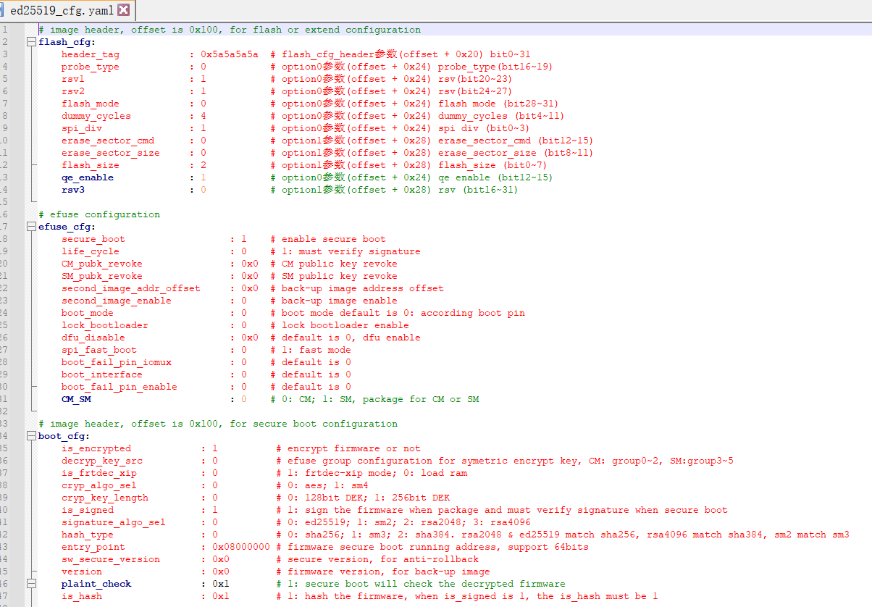Click the header_tag key

pyautogui.click(x=91, y=54)
